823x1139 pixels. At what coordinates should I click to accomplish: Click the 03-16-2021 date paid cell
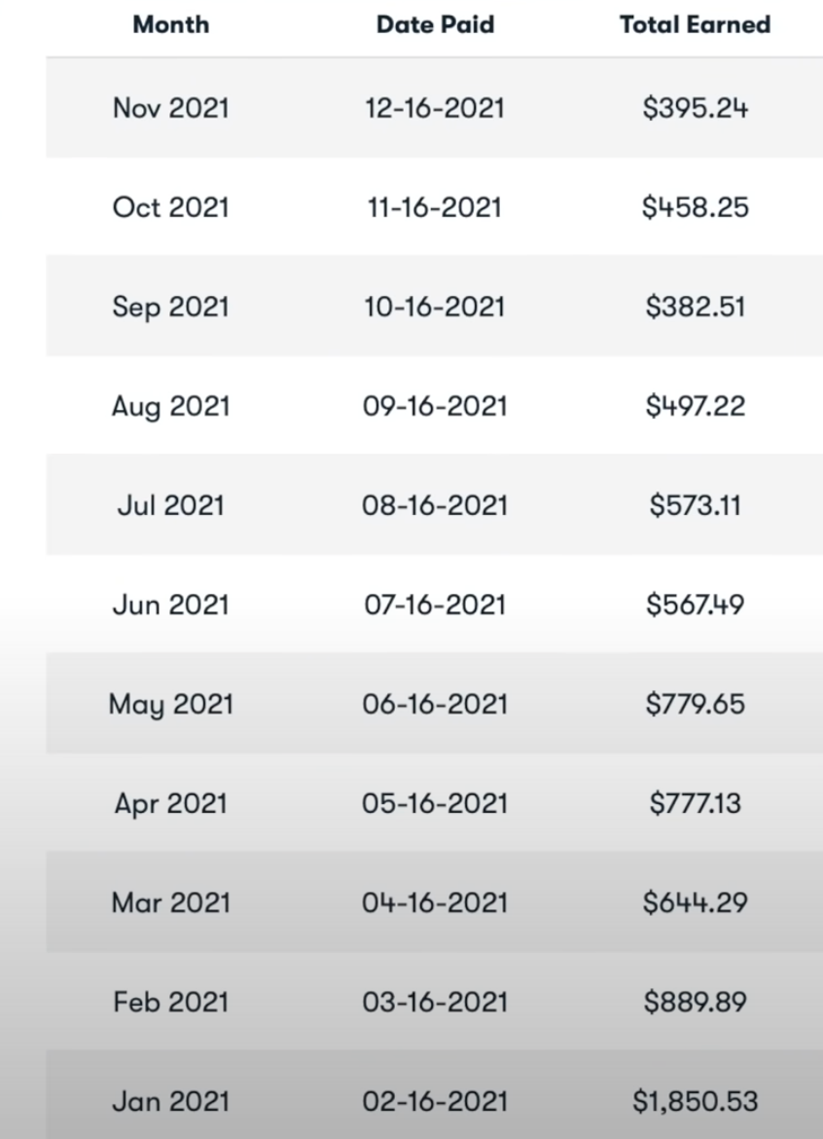tap(435, 1002)
